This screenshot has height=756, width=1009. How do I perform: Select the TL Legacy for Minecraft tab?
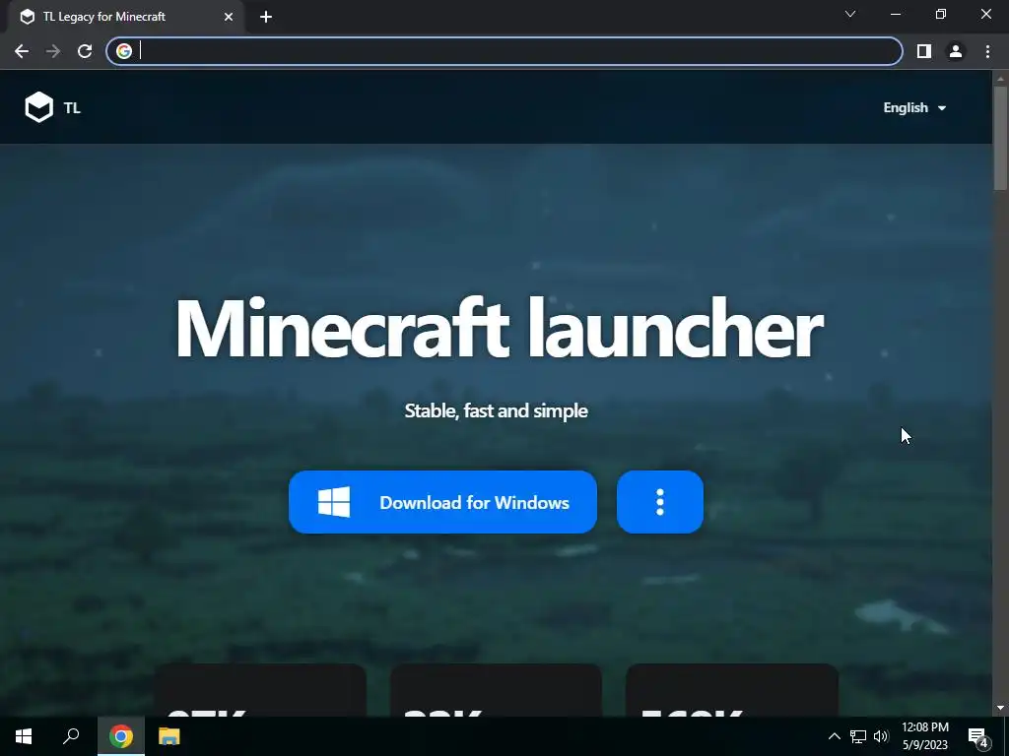122,17
